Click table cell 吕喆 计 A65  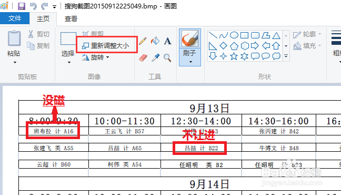125,148
